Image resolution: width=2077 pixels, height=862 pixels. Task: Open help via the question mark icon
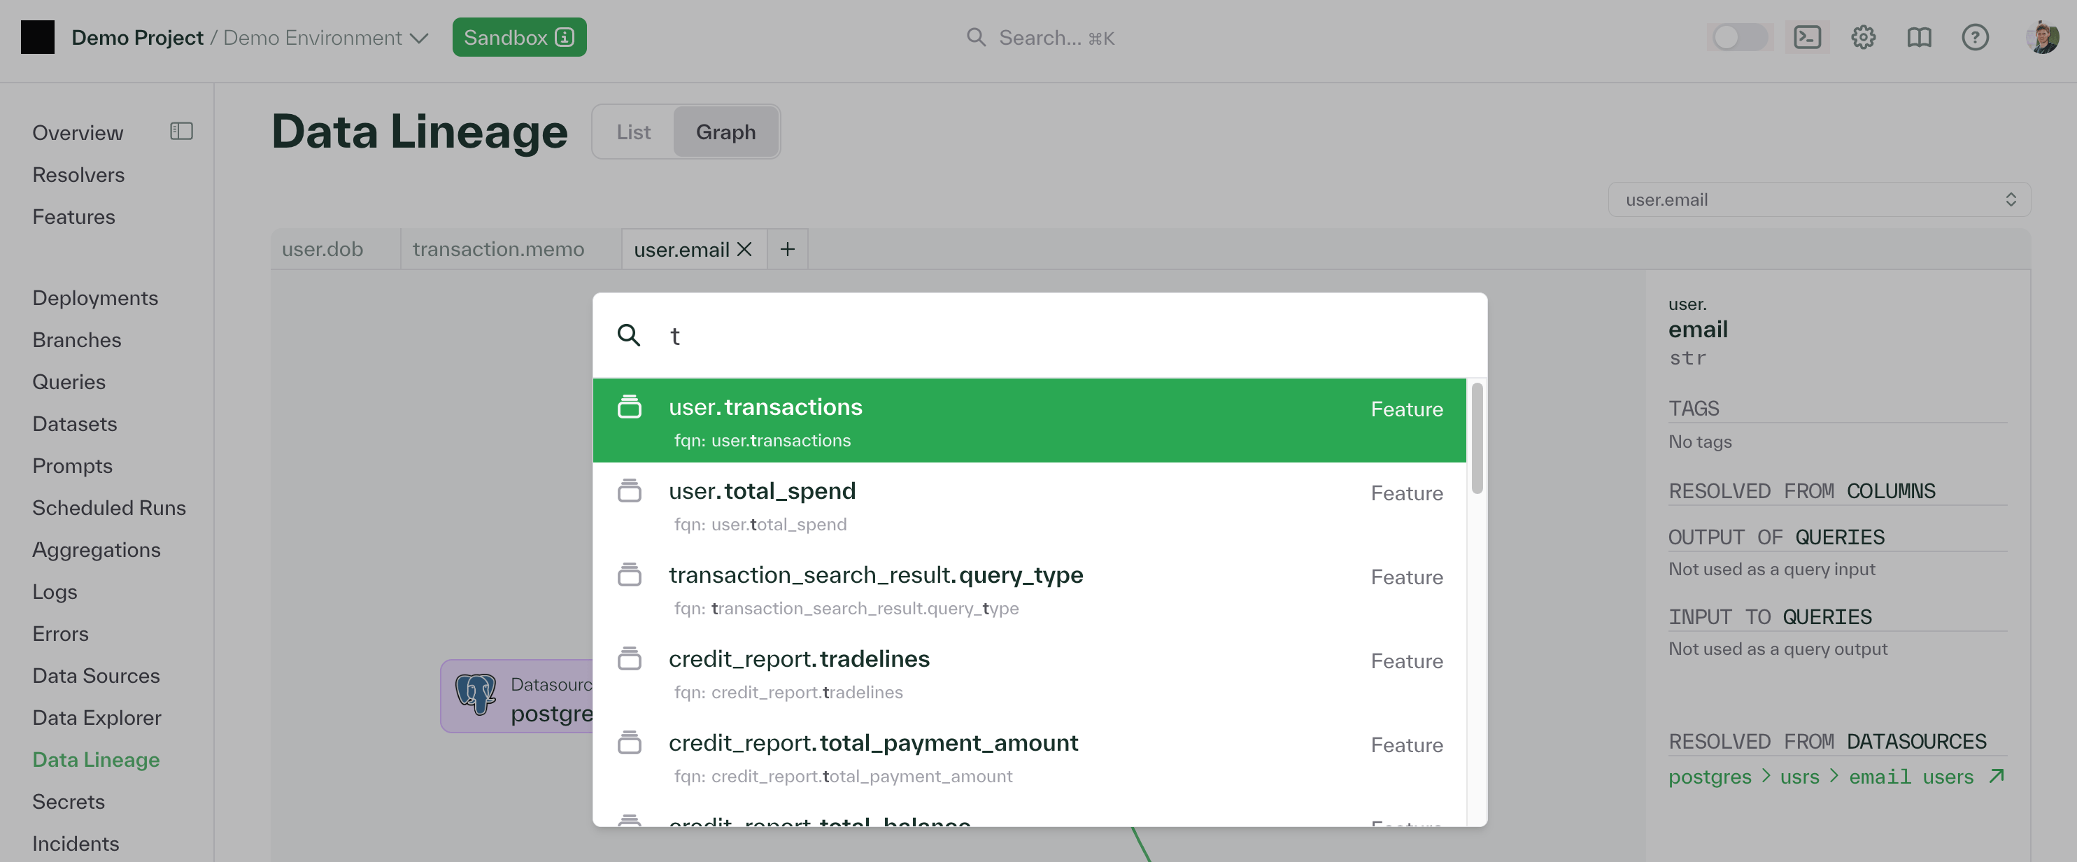click(1975, 37)
